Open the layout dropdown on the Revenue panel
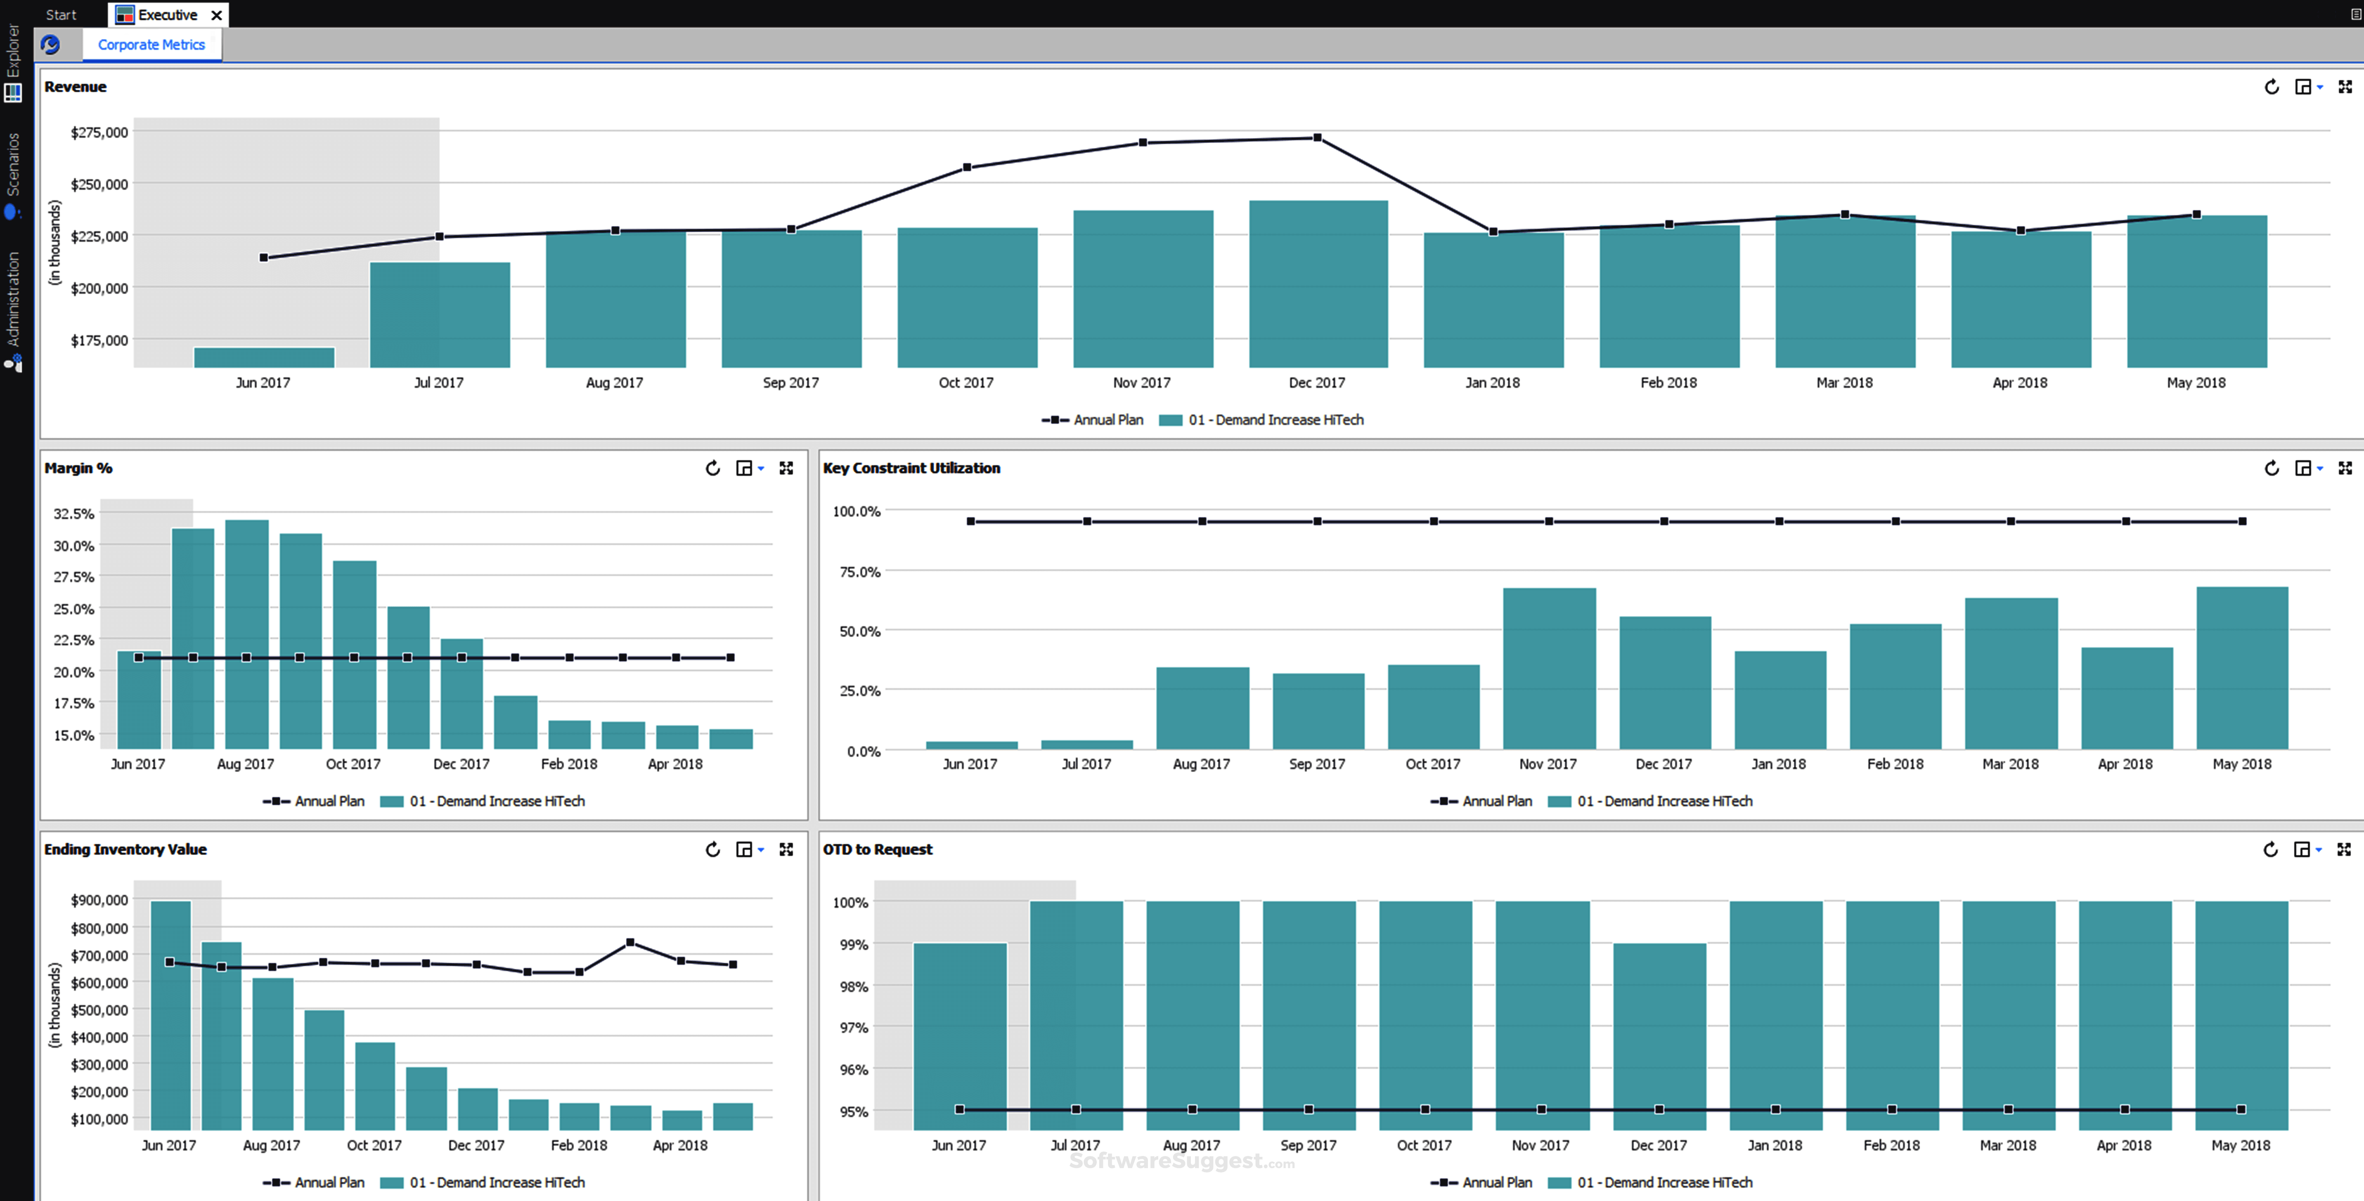 coord(2308,87)
